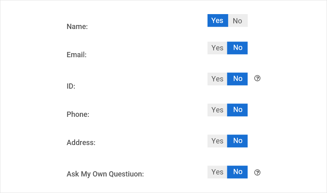Set Email to Yes
This screenshot has height=193, width=327.
[x=218, y=48]
